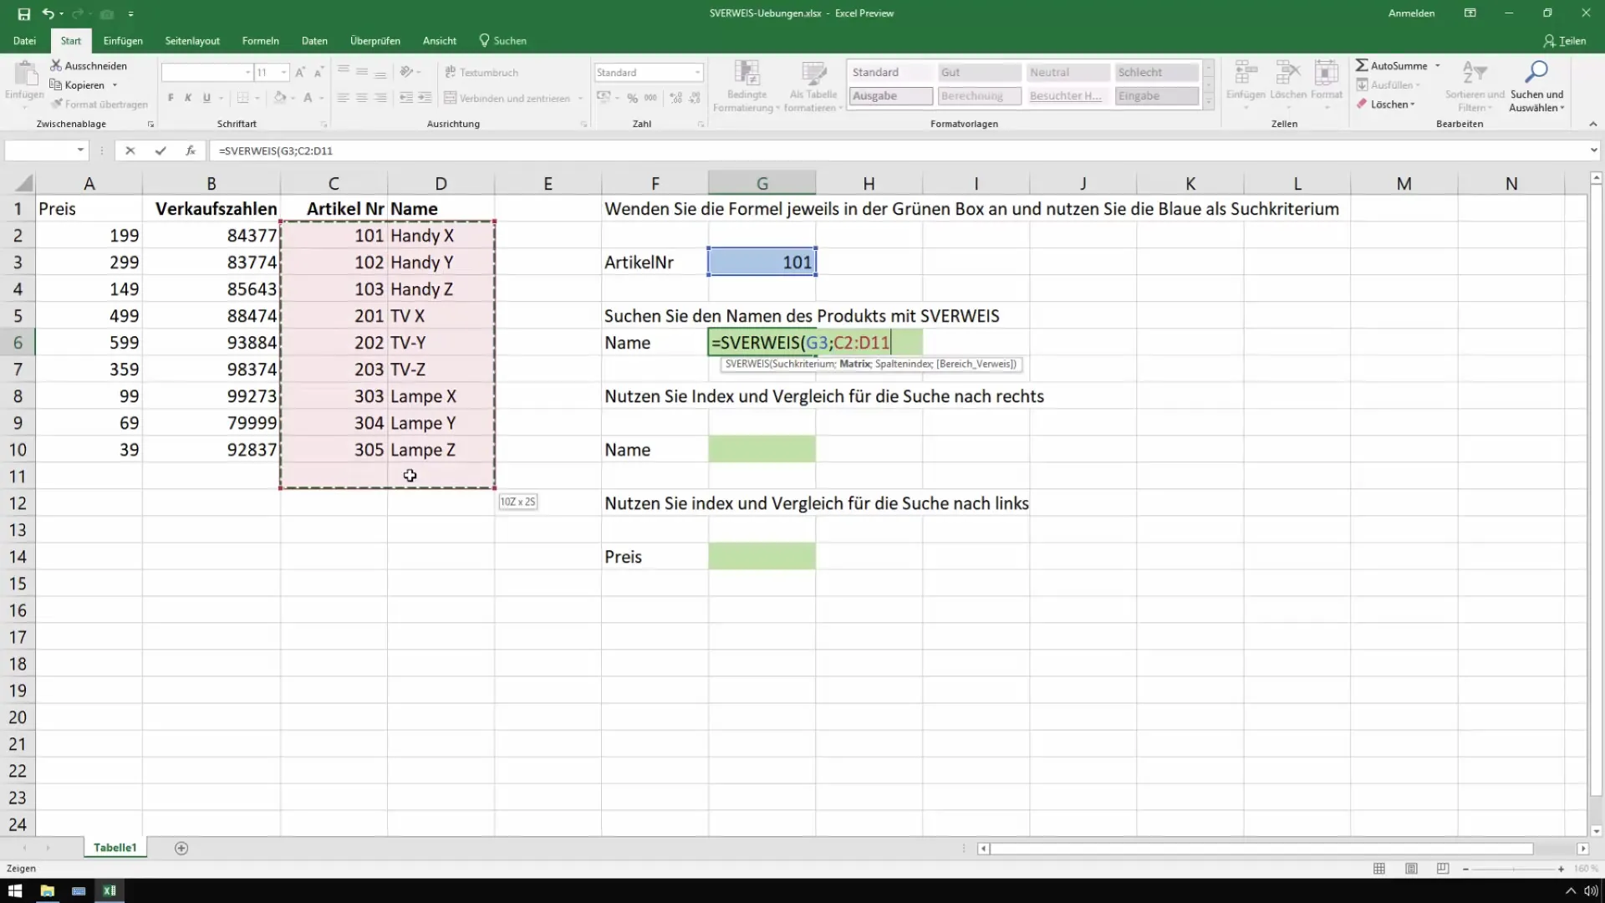1605x903 pixels.
Task: Confirm formula with the checkmark icon
Action: click(x=160, y=150)
